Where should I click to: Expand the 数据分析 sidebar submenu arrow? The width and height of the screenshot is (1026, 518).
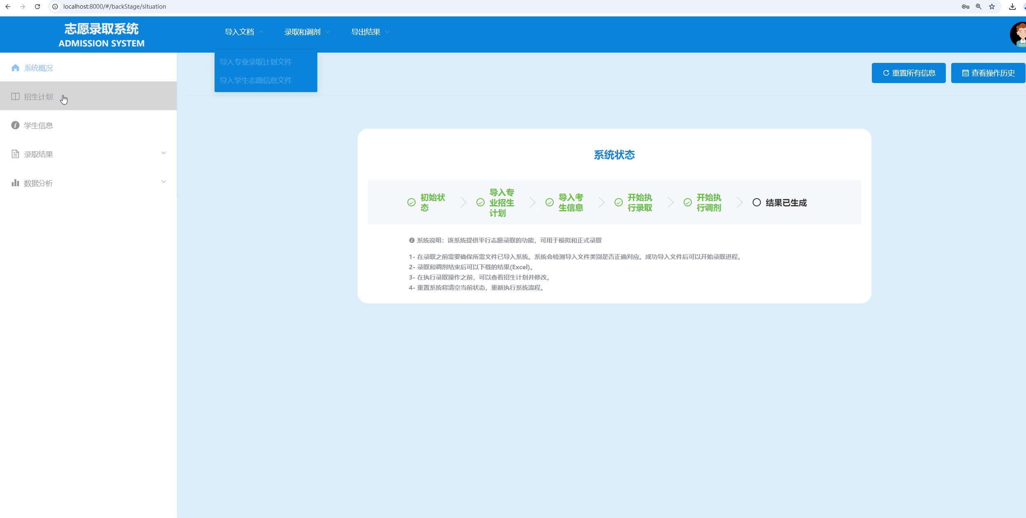(164, 182)
